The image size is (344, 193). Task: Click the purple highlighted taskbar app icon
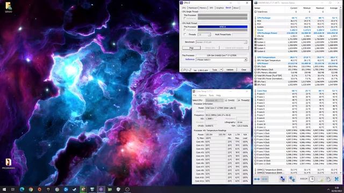101,189
